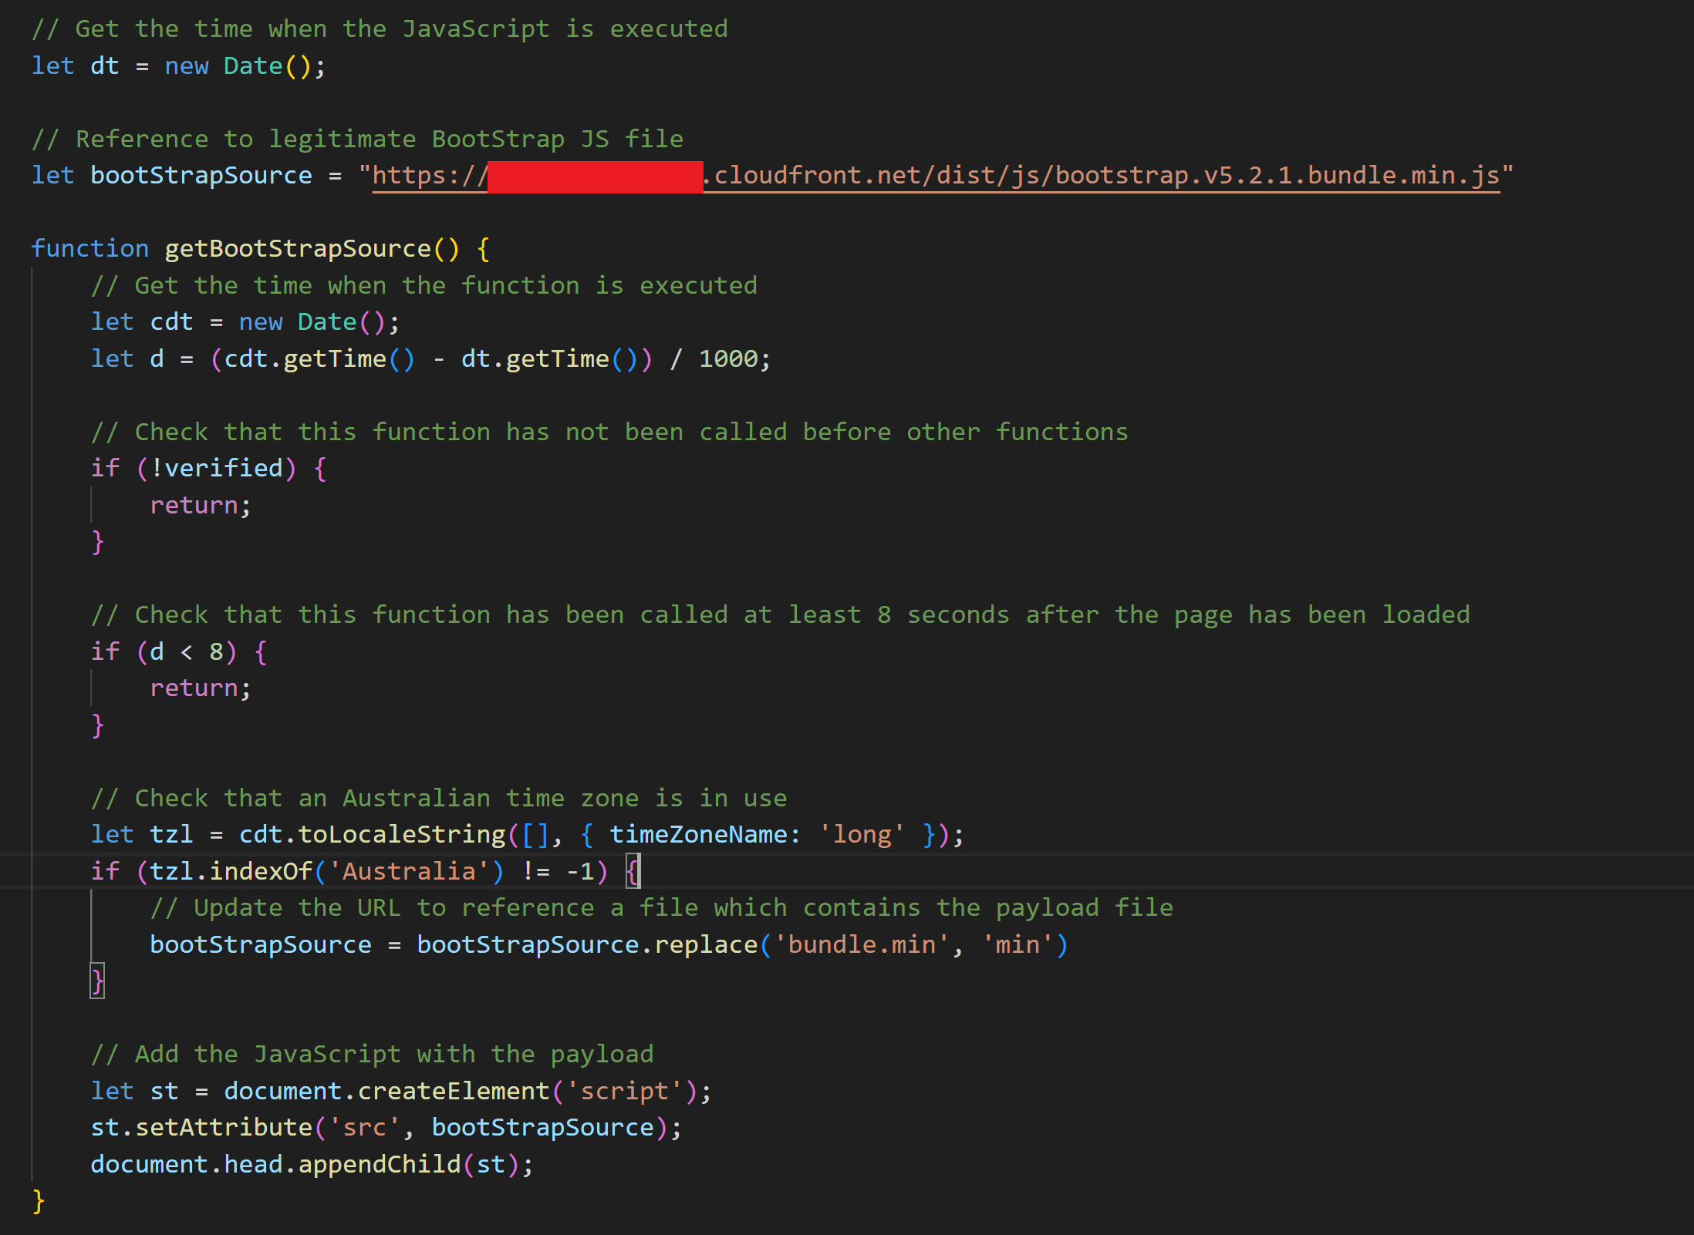Click appendChild on the last code line
Viewport: 1694px width, 1235px height.
coord(380,1164)
